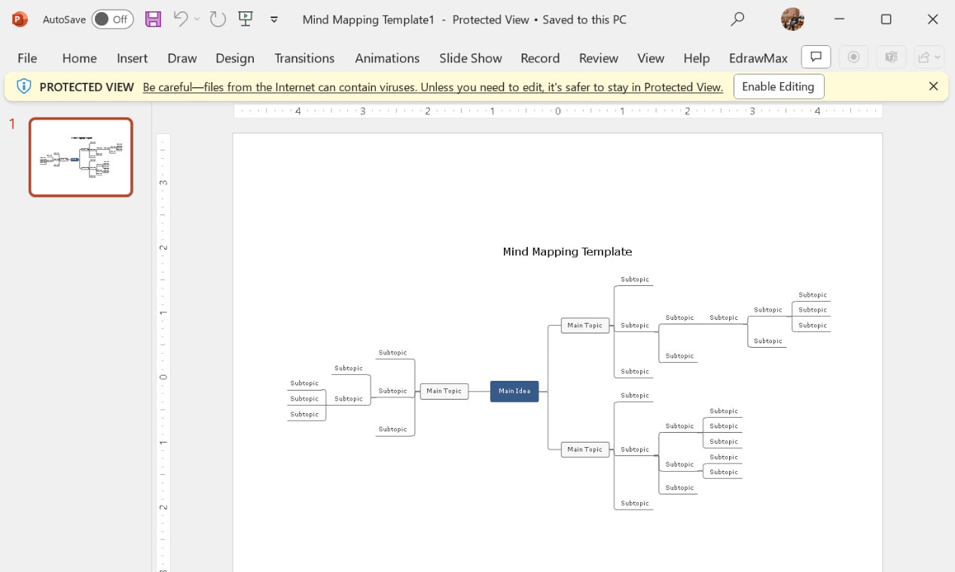The image size is (955, 572).
Task: Click the Undo icon
Action: click(x=181, y=20)
